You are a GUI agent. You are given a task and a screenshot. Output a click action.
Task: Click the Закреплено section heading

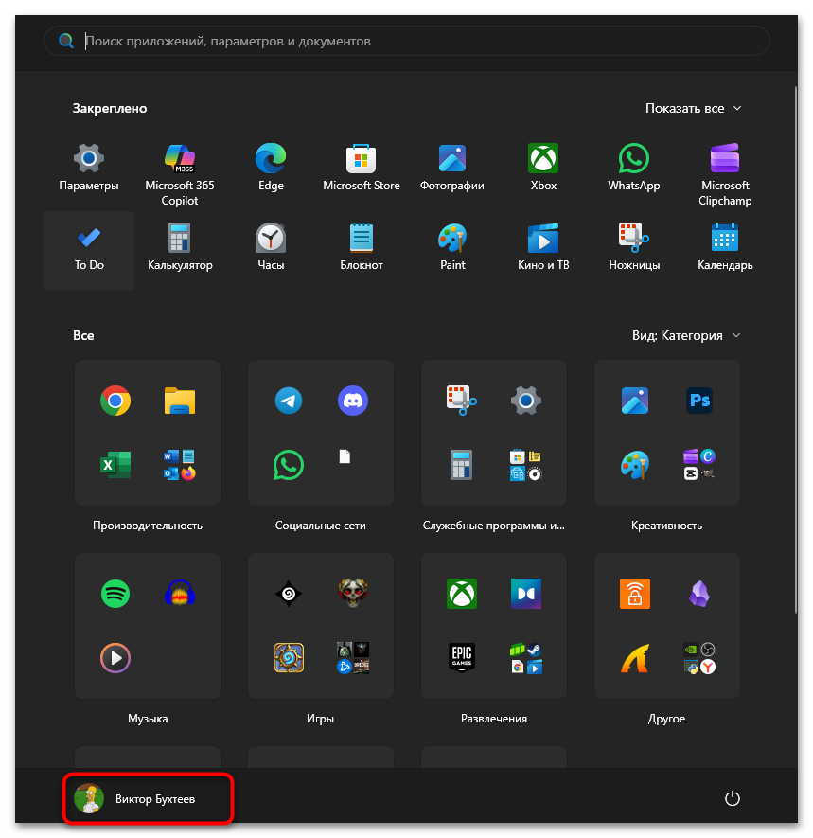coord(110,109)
